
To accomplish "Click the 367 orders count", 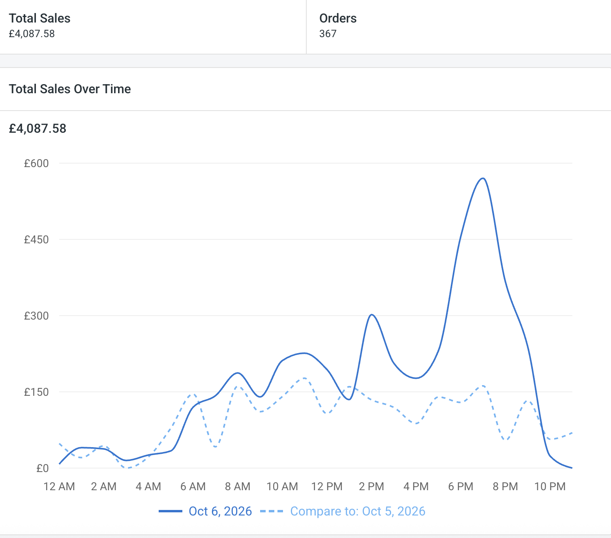I will coord(328,34).
